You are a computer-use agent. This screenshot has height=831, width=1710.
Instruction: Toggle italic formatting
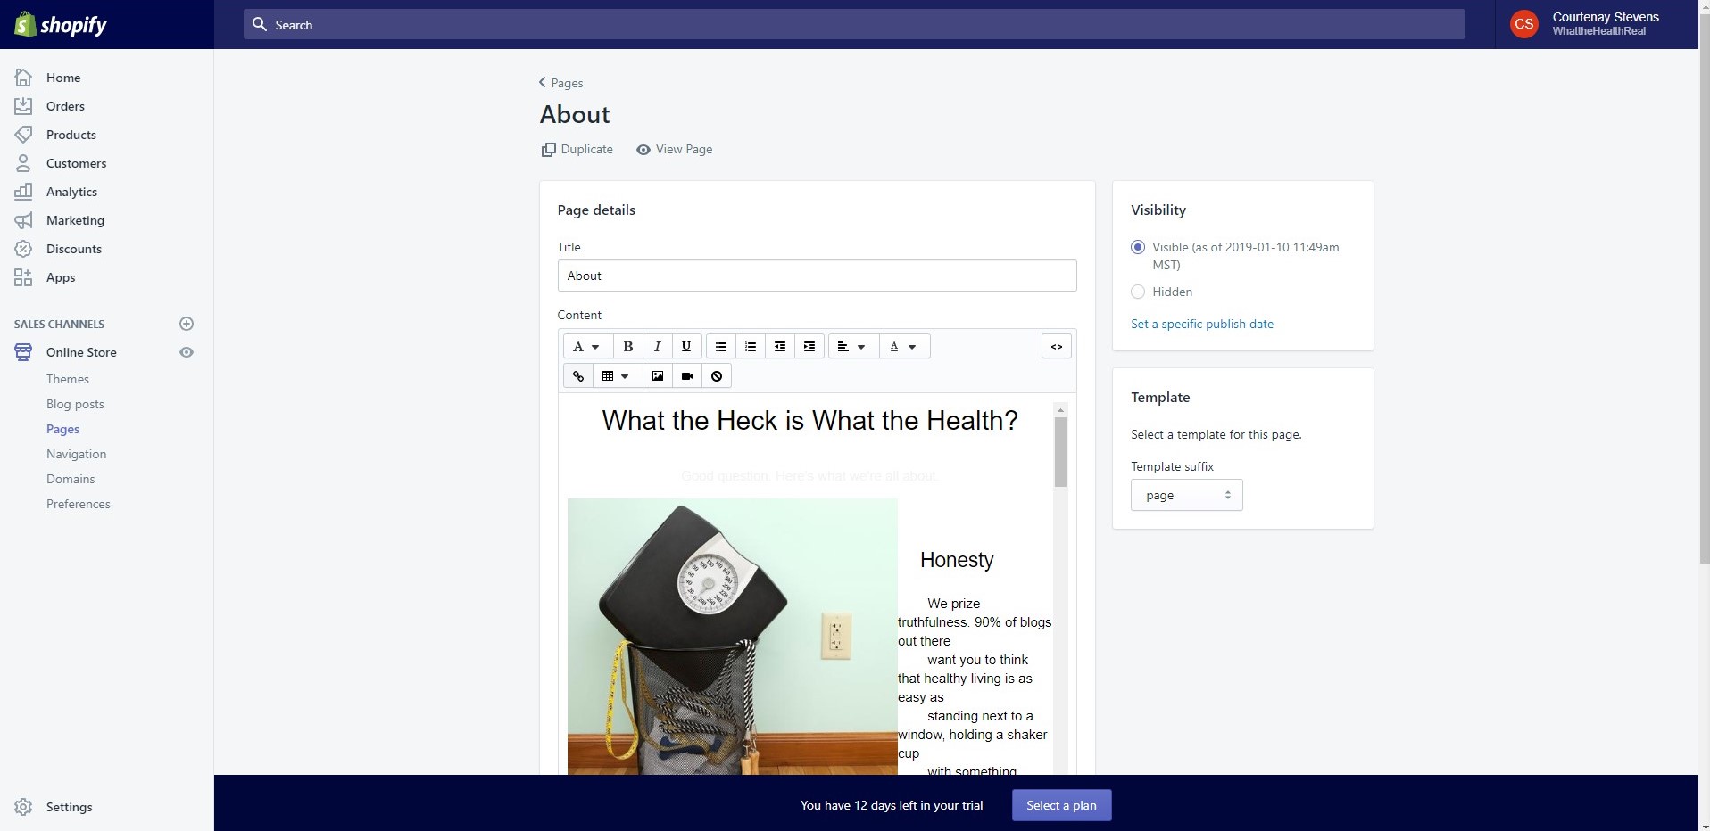click(x=657, y=346)
